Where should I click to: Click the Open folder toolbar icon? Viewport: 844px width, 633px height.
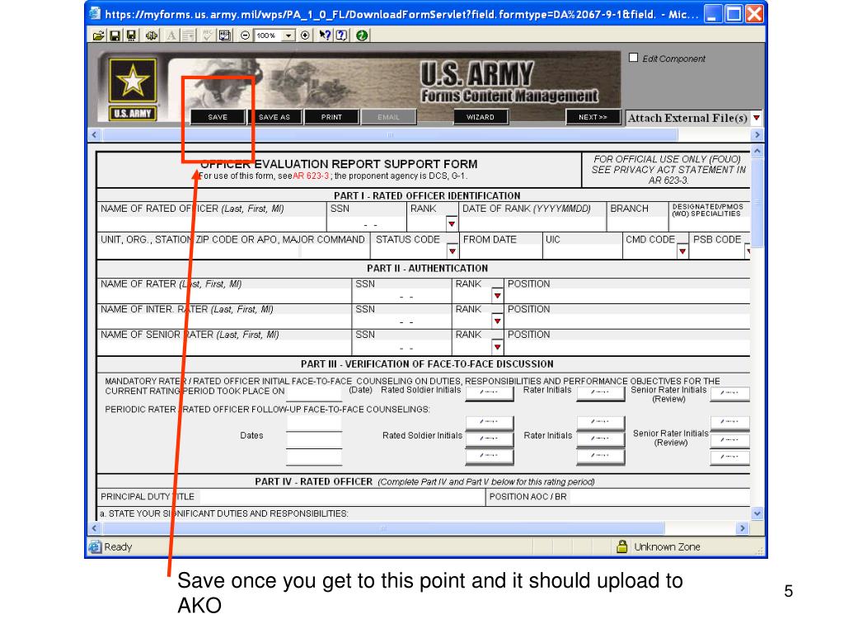coord(99,35)
